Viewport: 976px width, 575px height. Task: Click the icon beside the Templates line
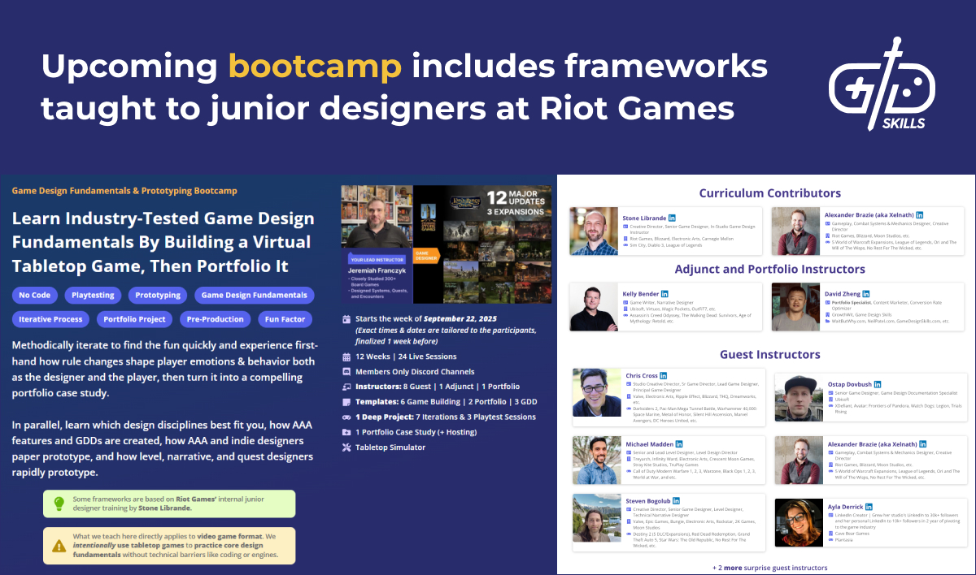coord(347,402)
